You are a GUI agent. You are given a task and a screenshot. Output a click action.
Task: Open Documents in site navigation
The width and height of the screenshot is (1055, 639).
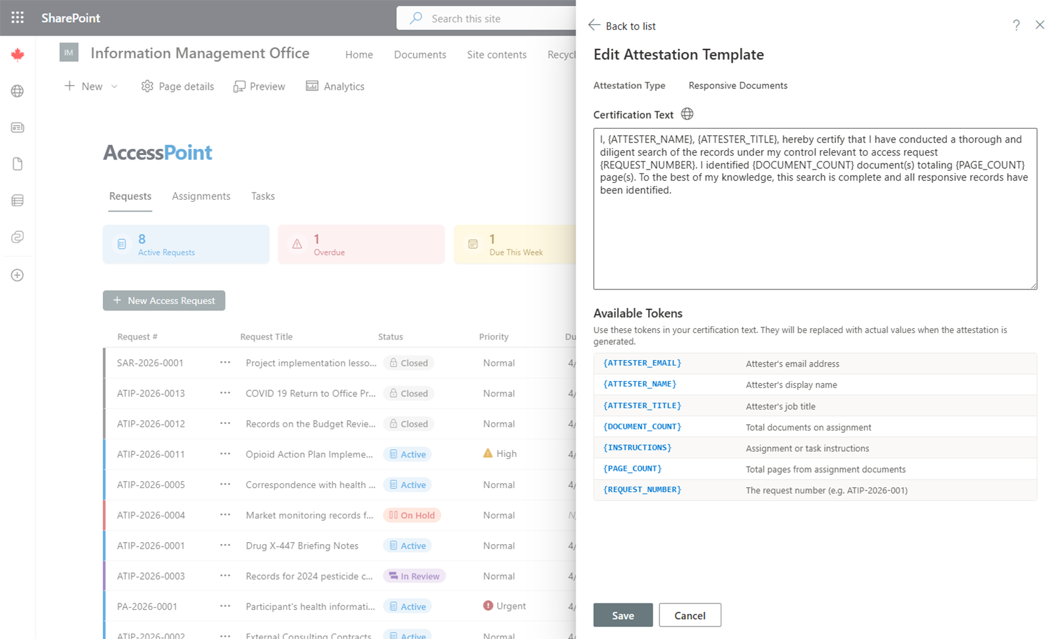click(x=420, y=55)
